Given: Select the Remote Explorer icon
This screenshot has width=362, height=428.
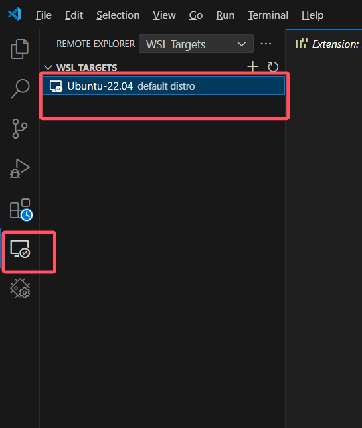Looking at the screenshot, I should pos(20,249).
